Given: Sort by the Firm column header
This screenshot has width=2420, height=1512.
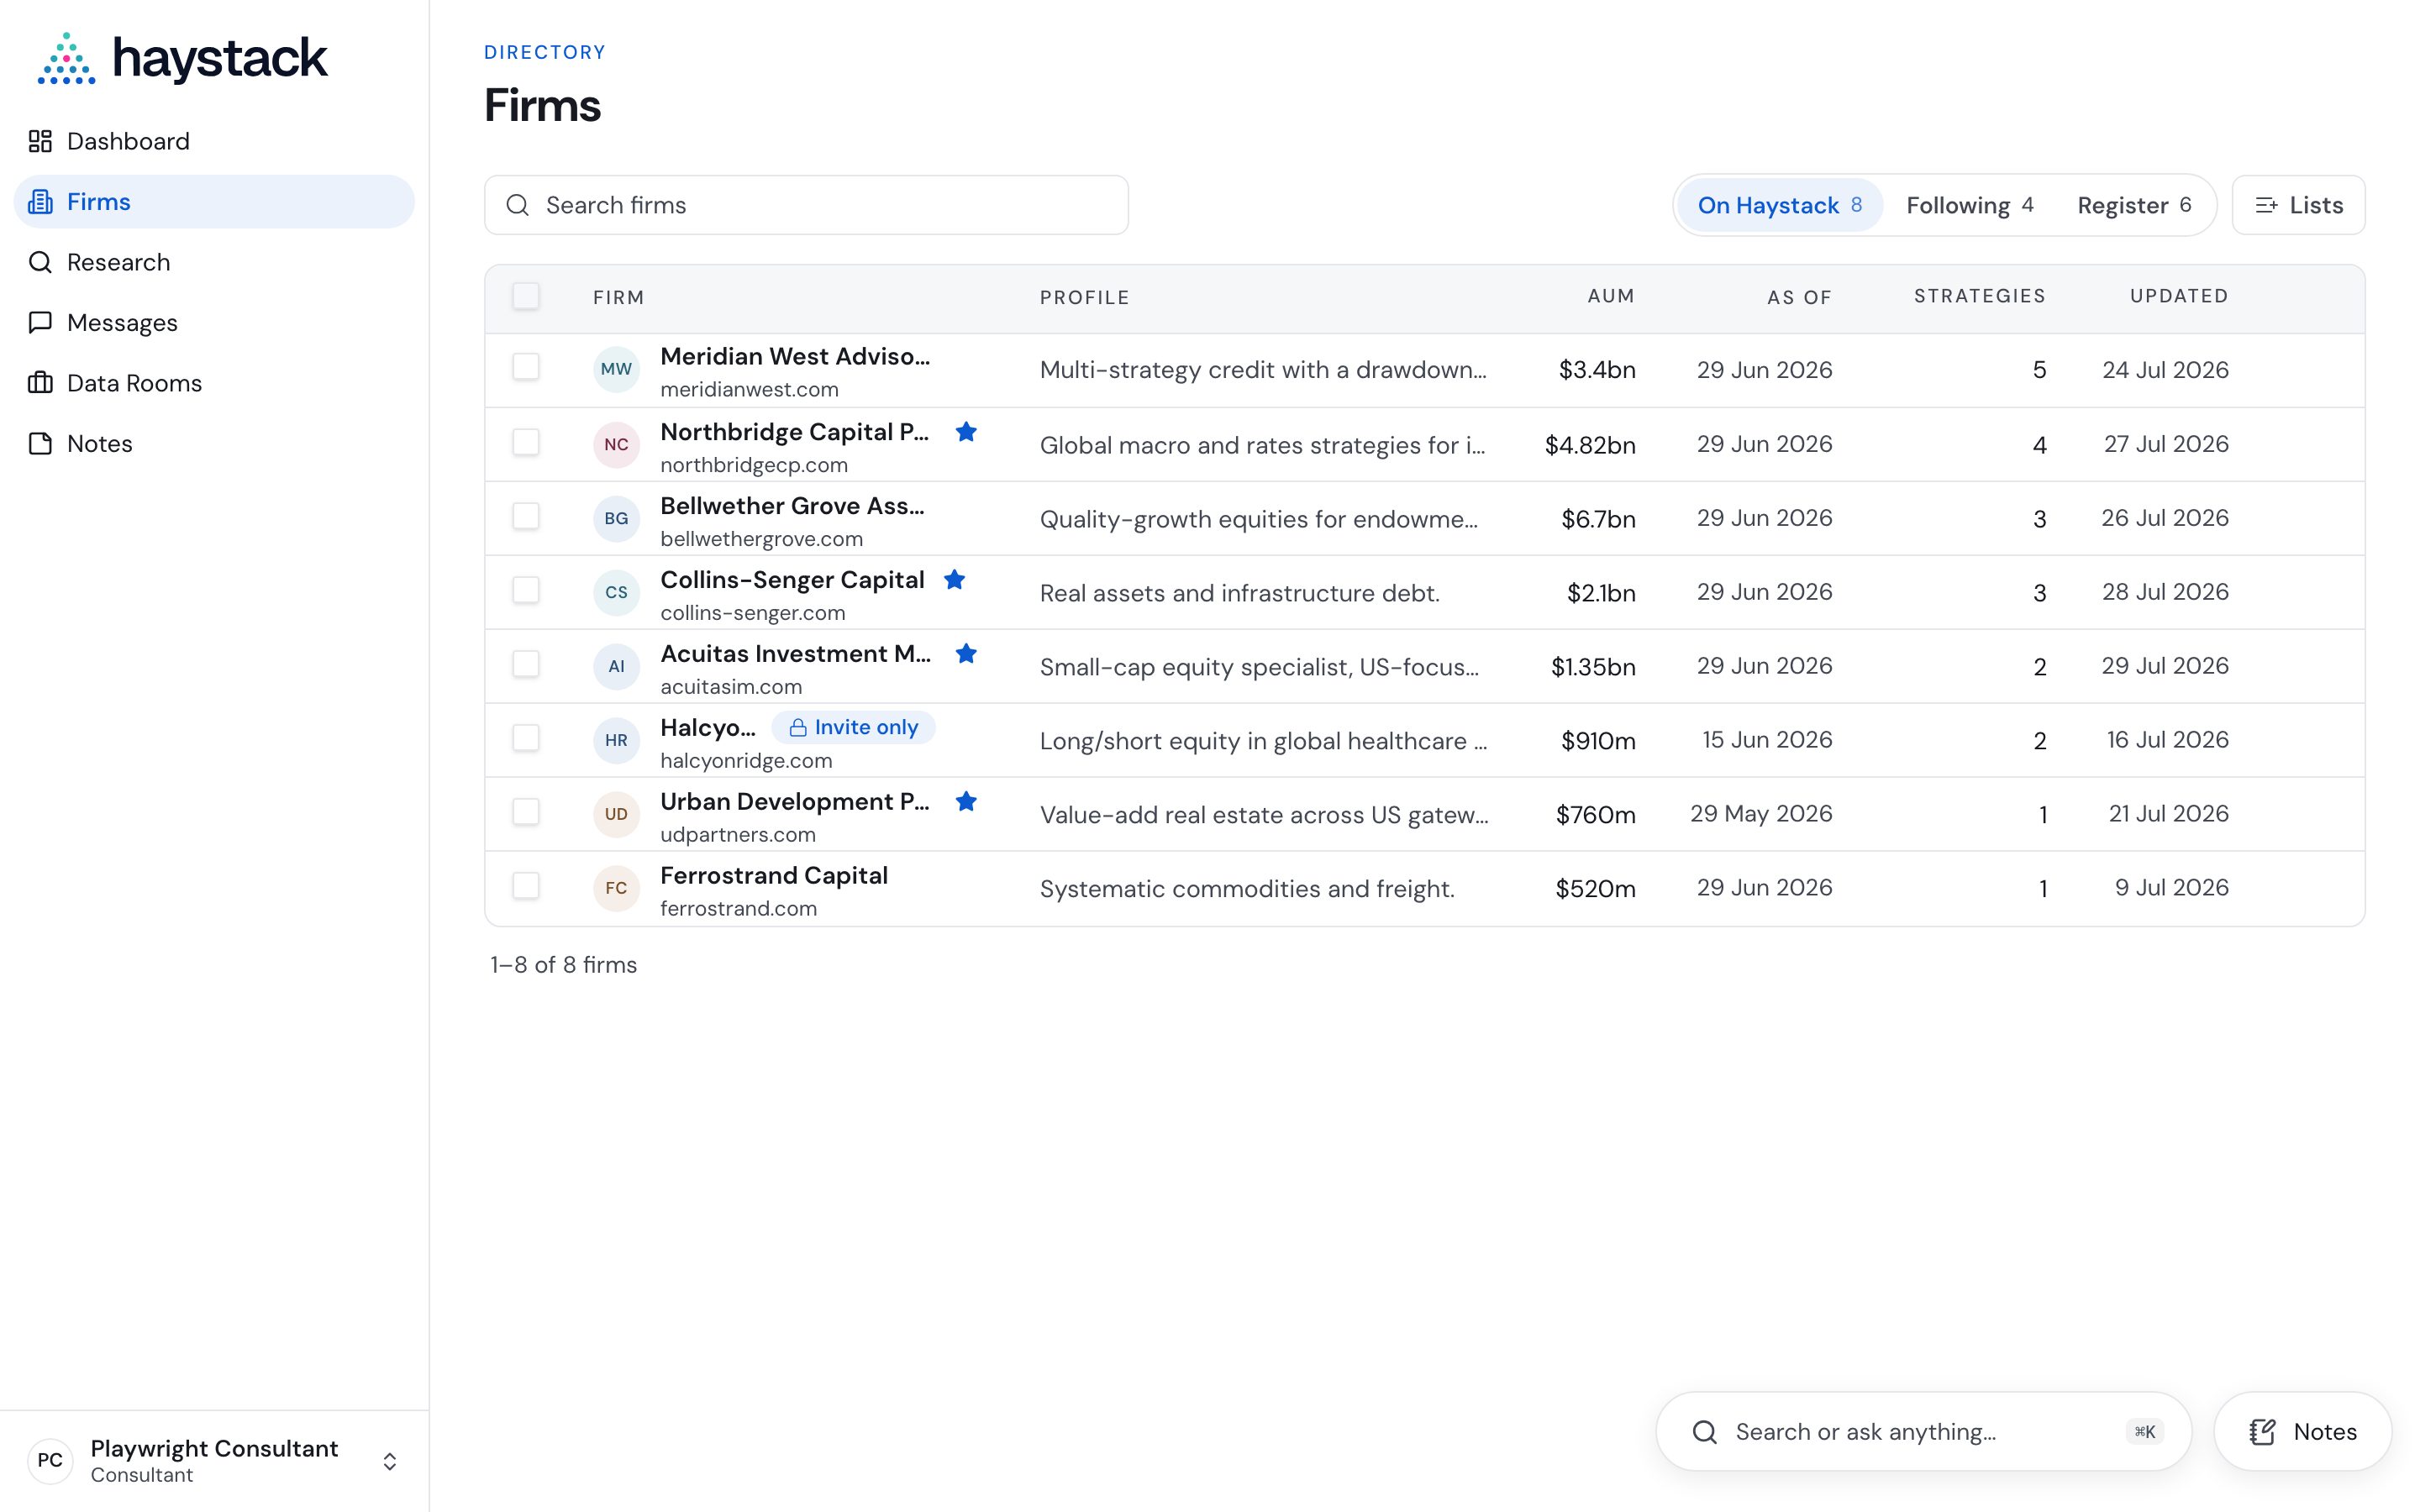Looking at the screenshot, I should point(618,297).
